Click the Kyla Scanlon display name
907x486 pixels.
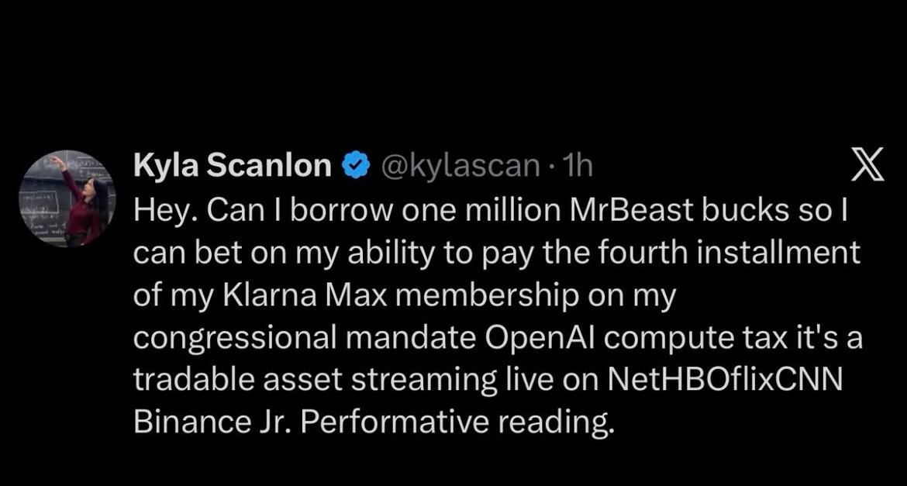click(233, 165)
